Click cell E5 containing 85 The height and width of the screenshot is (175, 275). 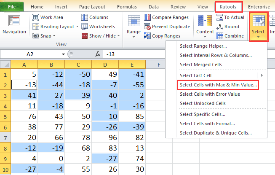tap(132, 116)
